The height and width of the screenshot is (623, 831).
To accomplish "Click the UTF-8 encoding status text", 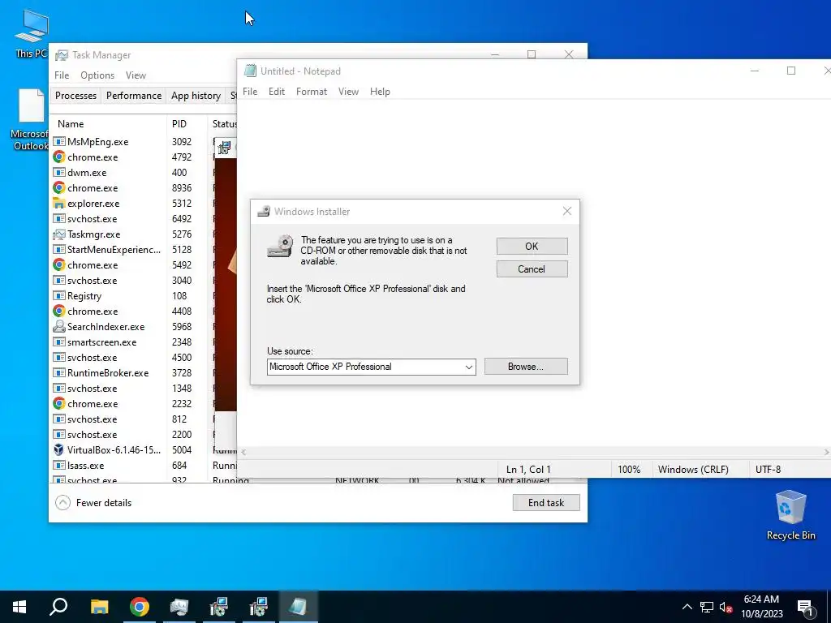I will pyautogui.click(x=768, y=470).
